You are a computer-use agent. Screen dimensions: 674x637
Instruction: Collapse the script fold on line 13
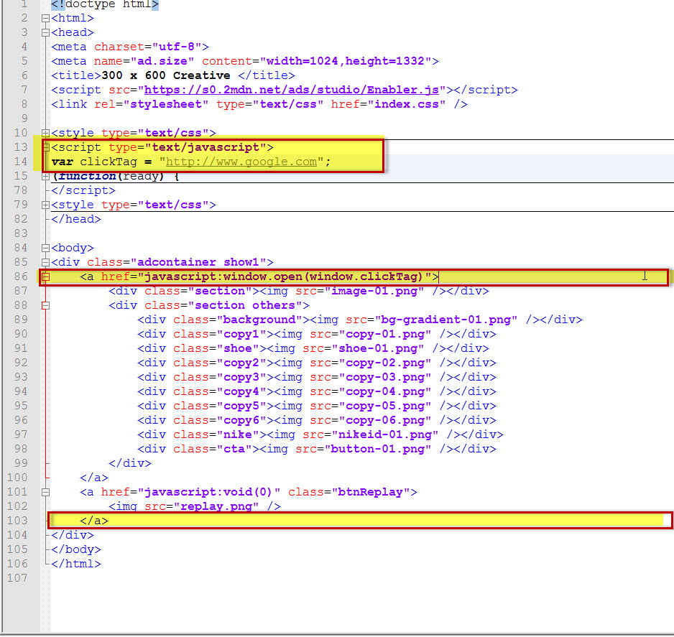(45, 147)
